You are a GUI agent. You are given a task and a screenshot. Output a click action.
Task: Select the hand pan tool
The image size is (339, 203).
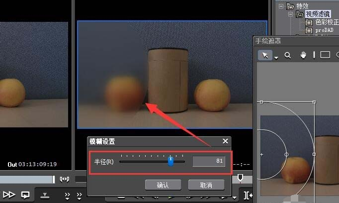[x=302, y=55]
